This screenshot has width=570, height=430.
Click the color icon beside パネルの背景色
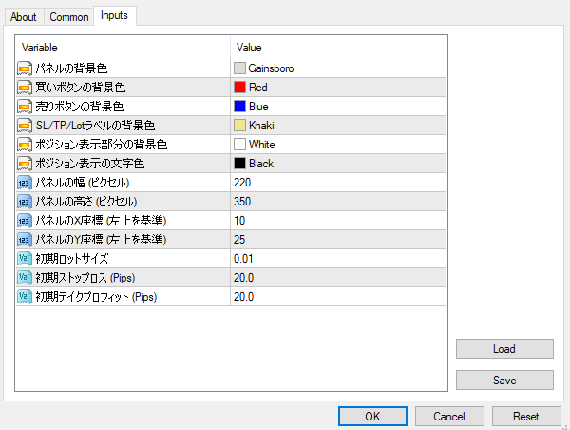pos(25,68)
